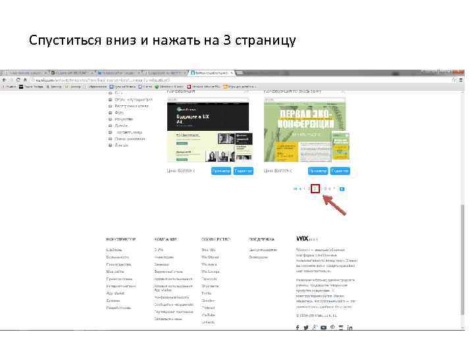The height and width of the screenshot is (355, 474).
Task: Jump to the first page of pagination
Action: coord(295,189)
